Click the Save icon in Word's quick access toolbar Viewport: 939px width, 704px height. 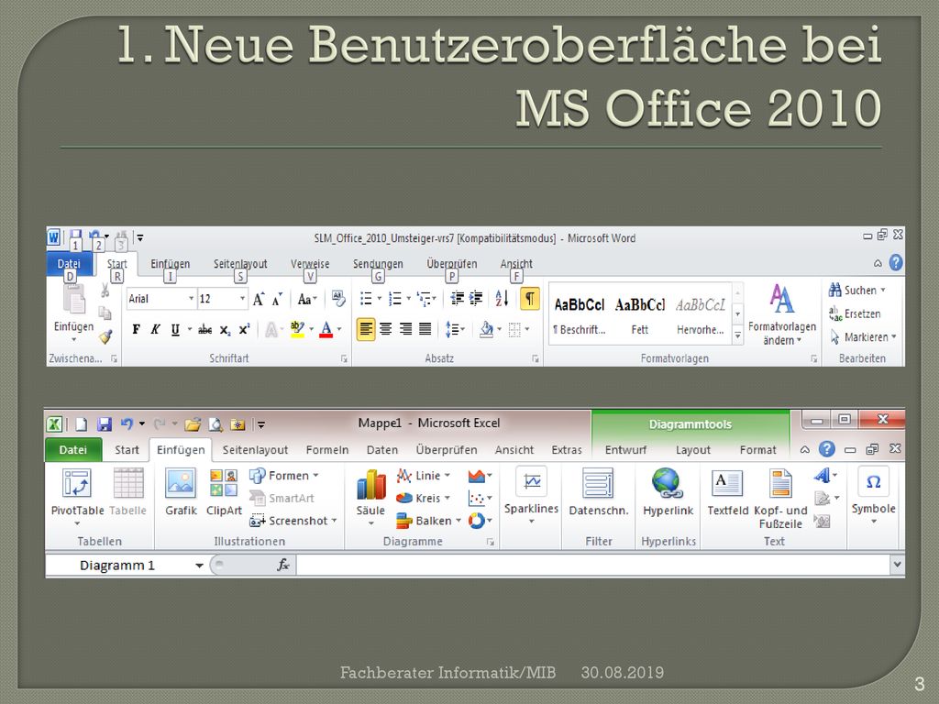pos(75,236)
